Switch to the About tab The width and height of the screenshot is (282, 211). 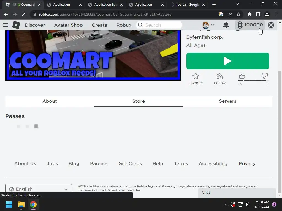coord(50,101)
